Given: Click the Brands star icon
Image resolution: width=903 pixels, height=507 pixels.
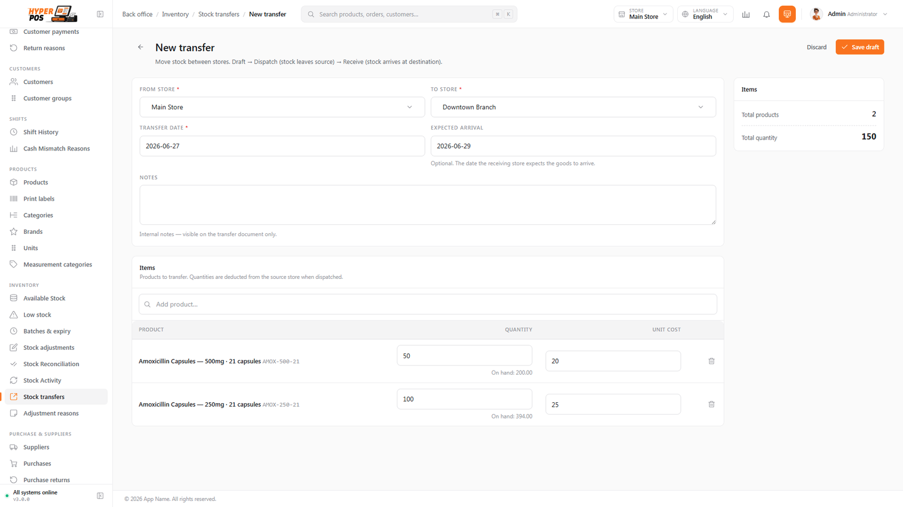Looking at the screenshot, I should click(14, 232).
